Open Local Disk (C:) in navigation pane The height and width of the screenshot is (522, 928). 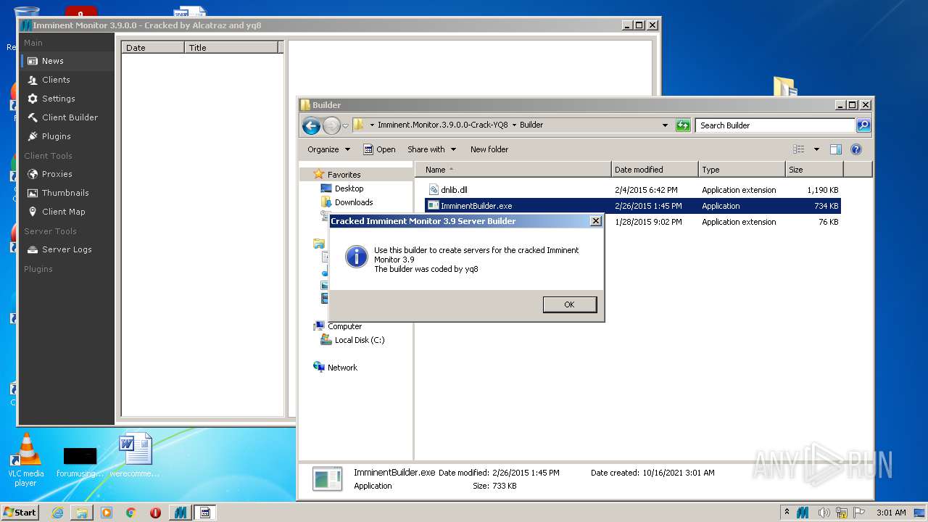tap(359, 340)
